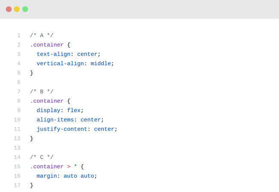Screen dimensions: 279x192
Task: Click the flex value on line 9
Action: 74,110
